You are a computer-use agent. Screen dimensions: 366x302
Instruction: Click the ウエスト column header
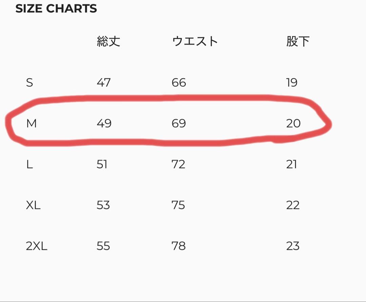pyautogui.click(x=195, y=41)
